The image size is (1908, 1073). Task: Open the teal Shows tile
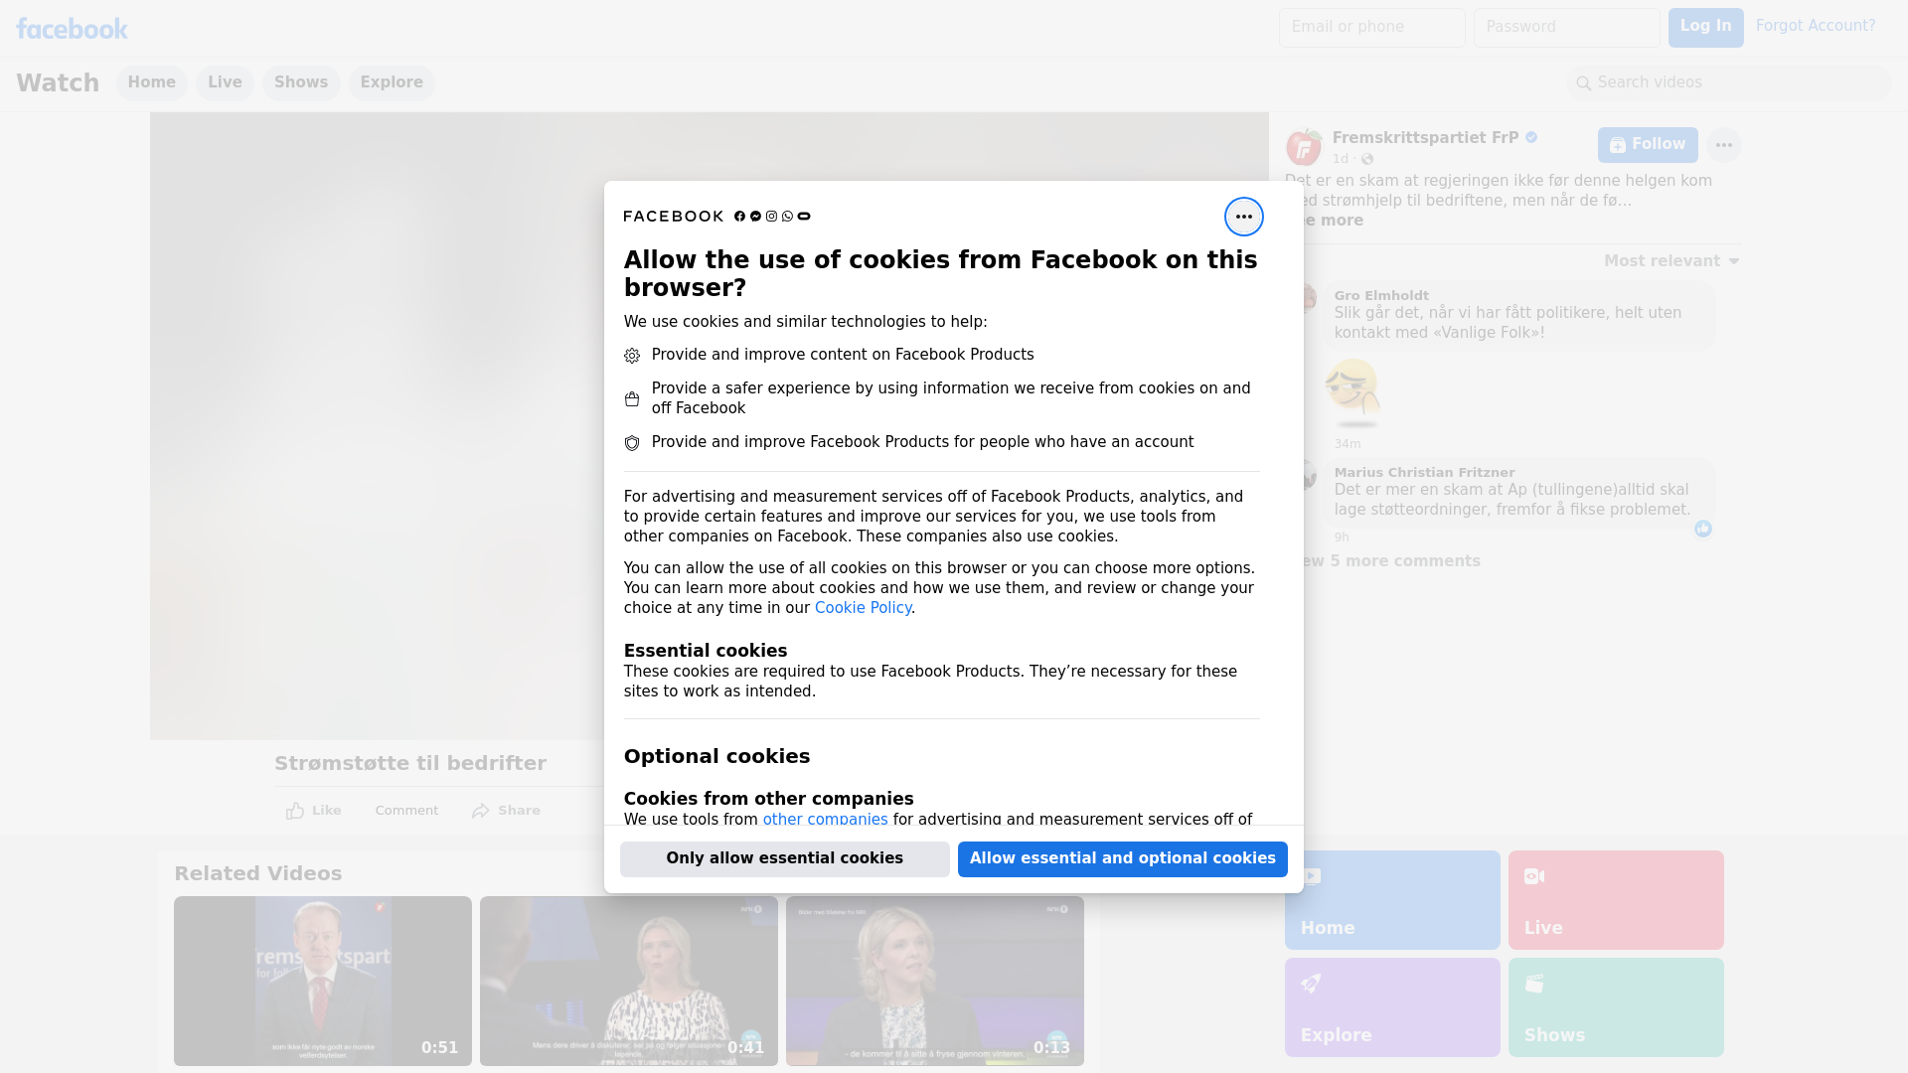click(x=1616, y=1007)
